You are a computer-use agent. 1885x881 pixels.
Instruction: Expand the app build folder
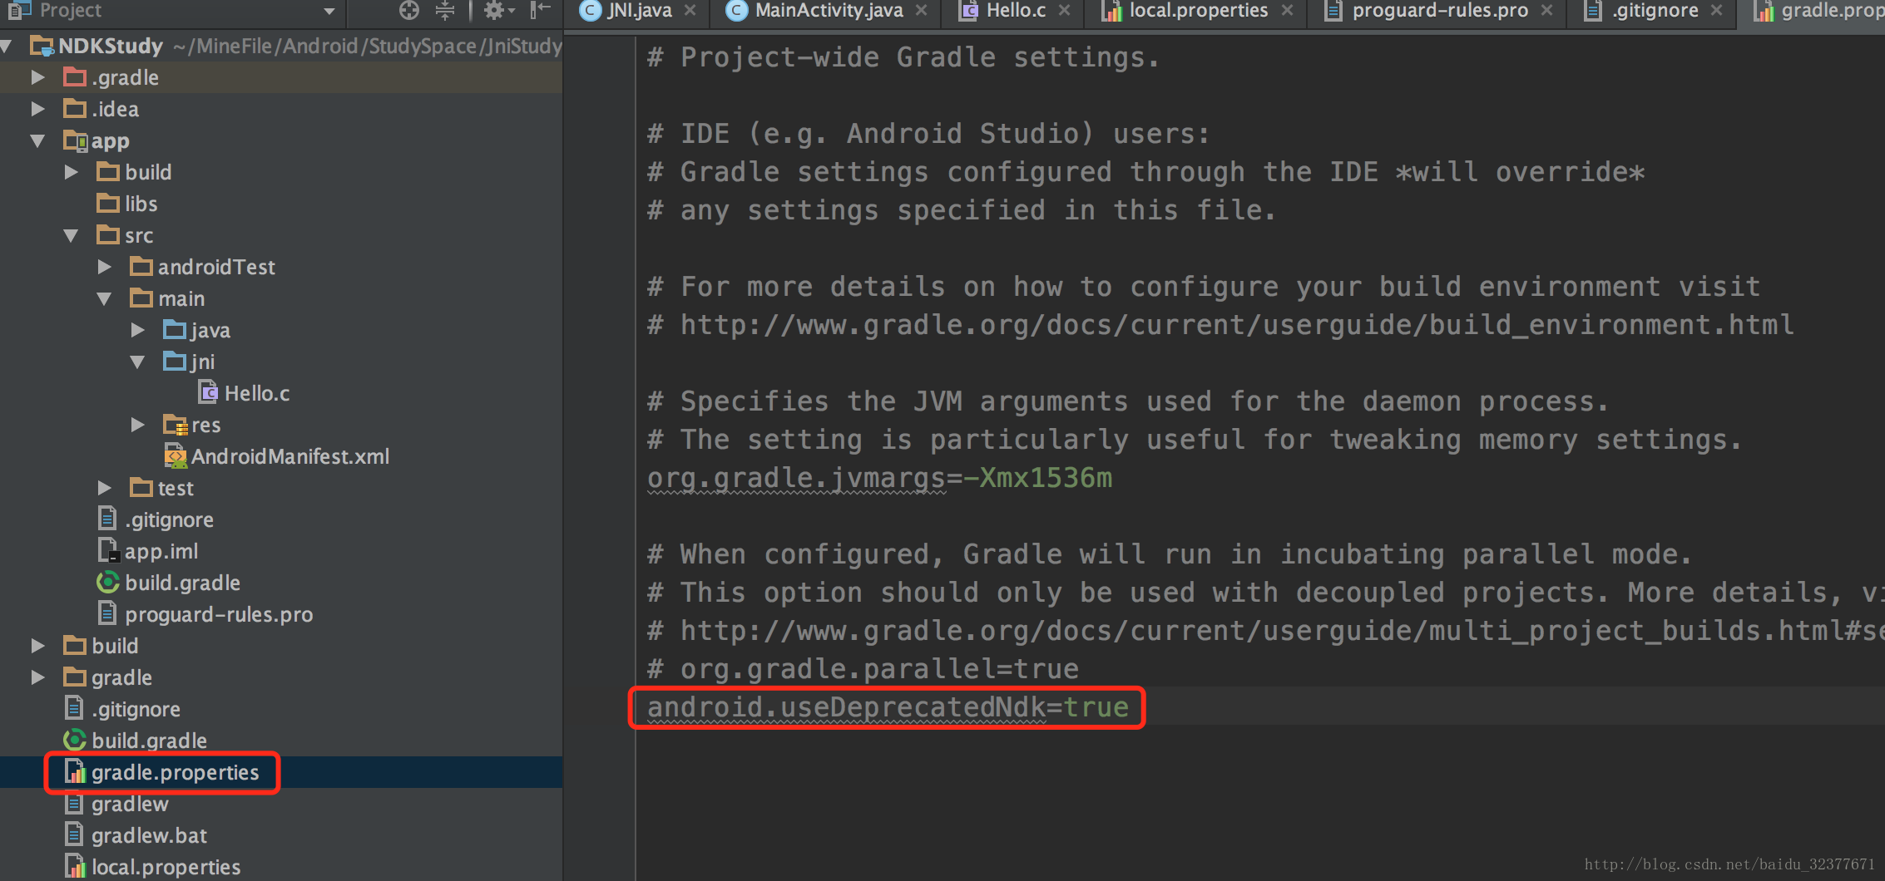(x=72, y=172)
